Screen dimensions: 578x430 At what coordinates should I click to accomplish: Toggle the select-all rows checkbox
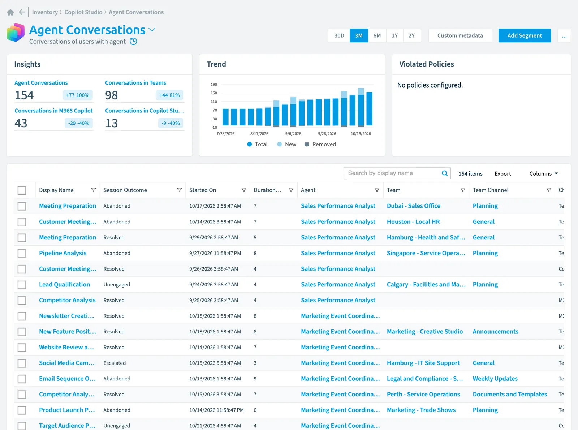pos(22,191)
